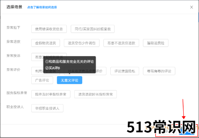Screen dimensions: 199x138
Task: Pick the 评论泄露隐私 scenario
Action: point(125,71)
